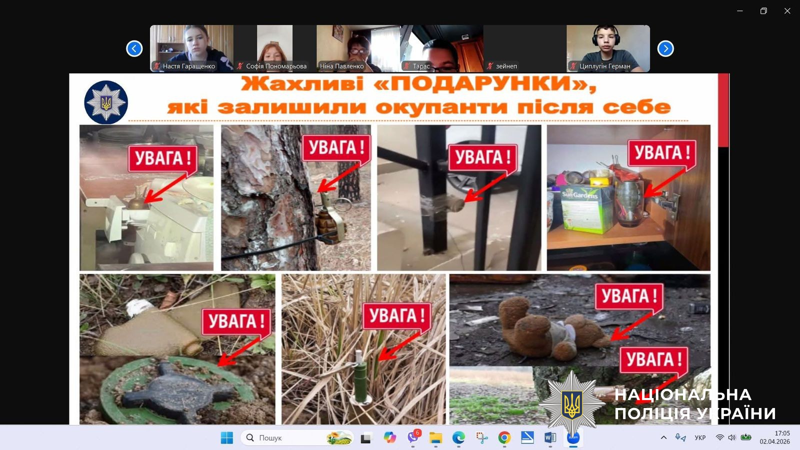The height and width of the screenshot is (450, 800).
Task: Open the clock and date panel
Action: pyautogui.click(x=774, y=437)
